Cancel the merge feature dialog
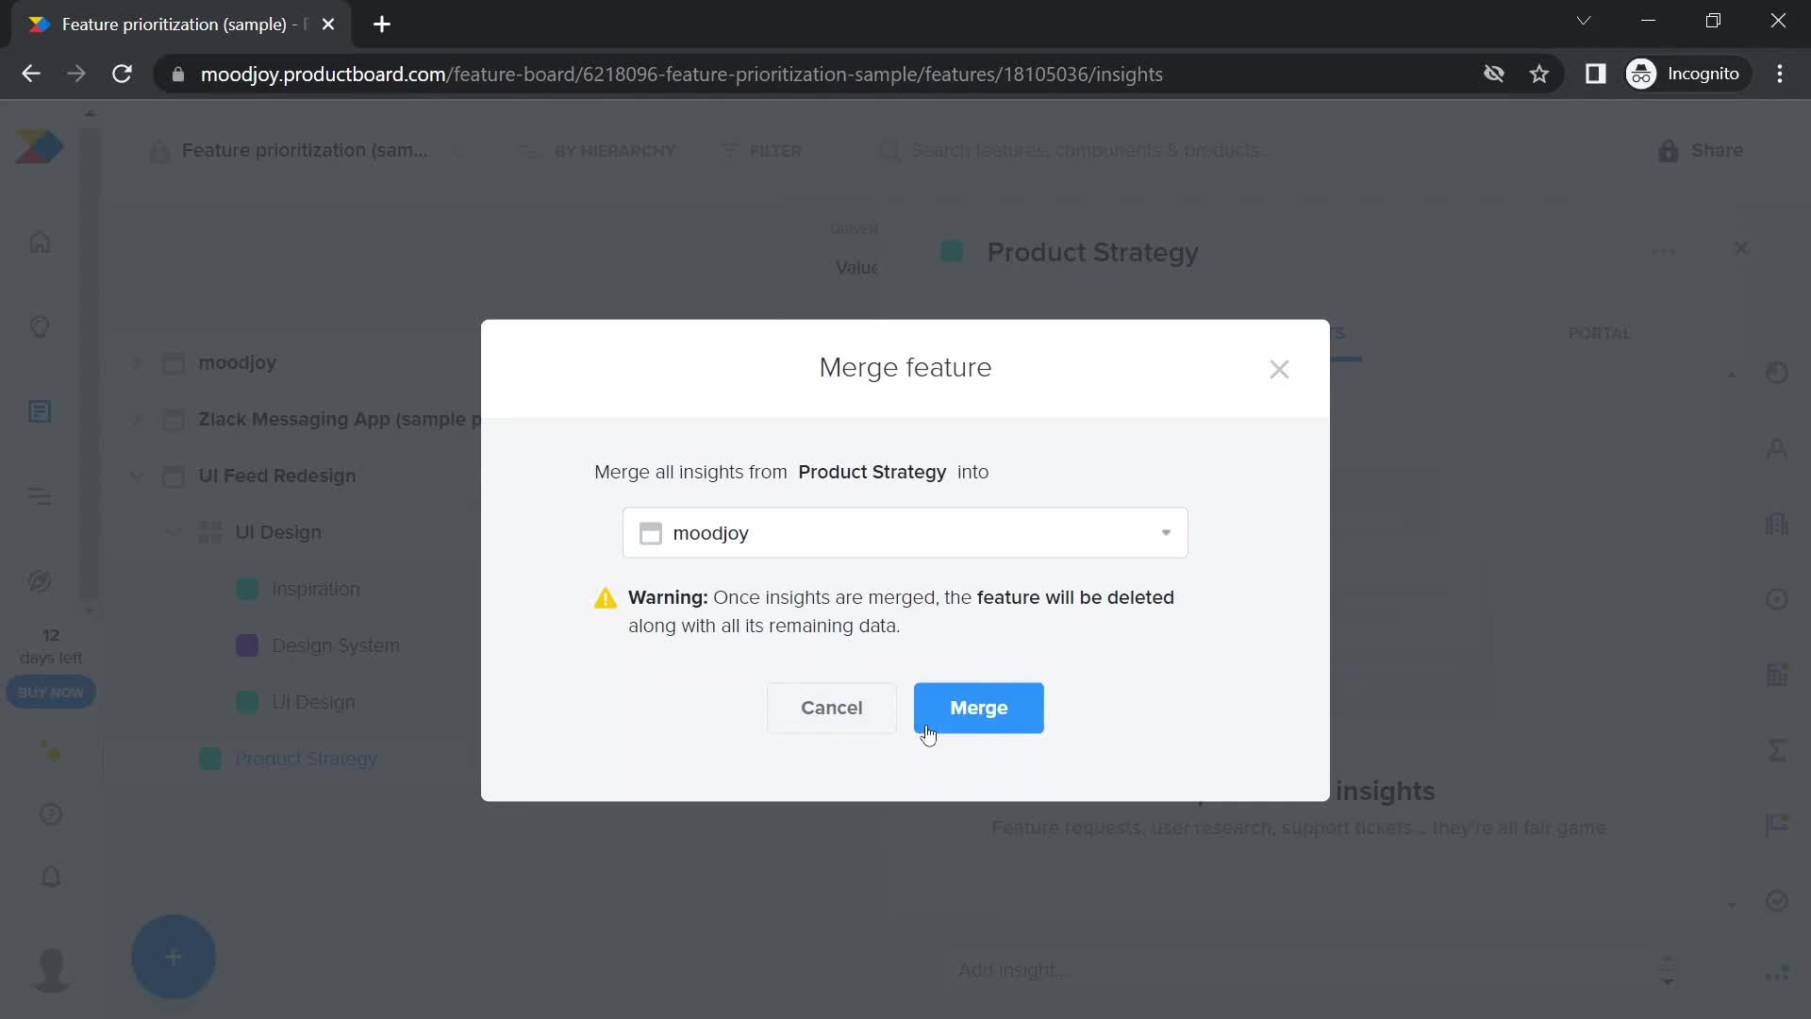 click(831, 708)
